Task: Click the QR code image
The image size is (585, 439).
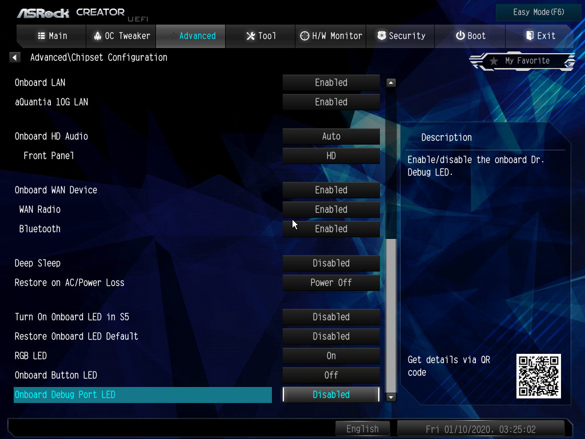Action: pyautogui.click(x=538, y=376)
